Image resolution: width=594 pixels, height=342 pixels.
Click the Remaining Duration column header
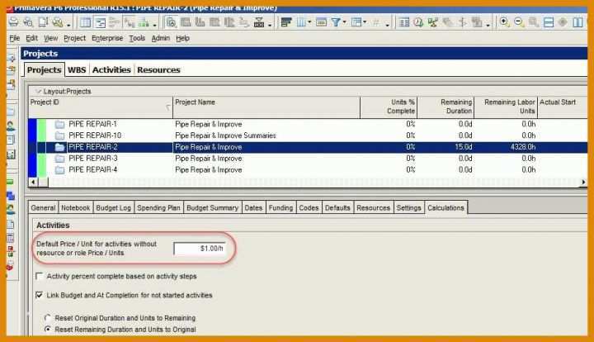pos(445,107)
